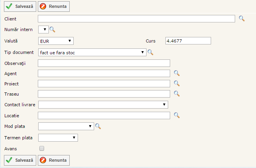Image resolution: width=256 pixels, height=168 pixels.
Task: Open the Valută EUR dropdown
Action: tap(56, 41)
